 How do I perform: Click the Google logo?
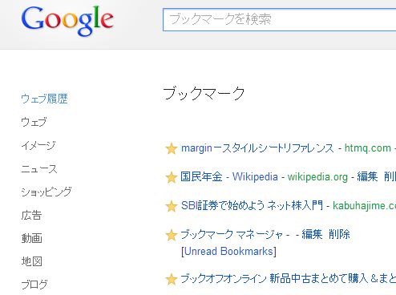point(67,21)
